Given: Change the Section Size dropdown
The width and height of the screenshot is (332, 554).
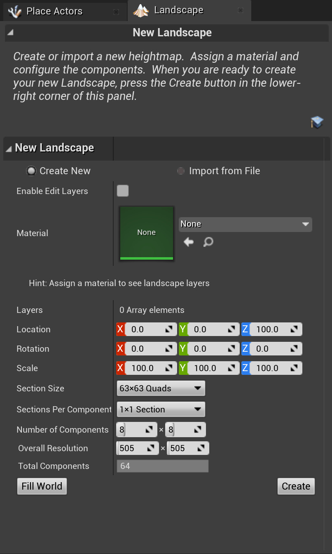Looking at the screenshot, I should pos(161,388).
